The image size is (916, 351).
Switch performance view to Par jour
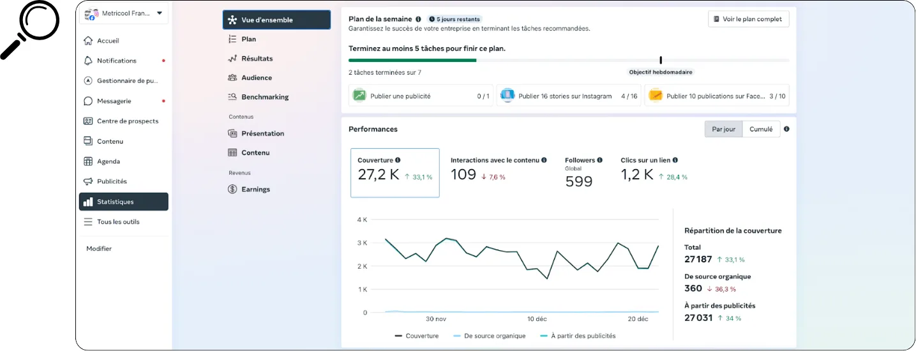[723, 129]
